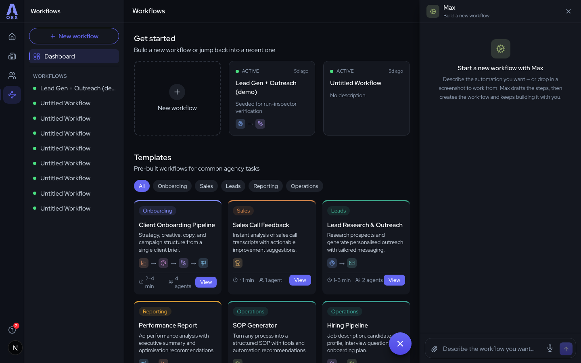Click the New workflow button in the sidebar
The height and width of the screenshot is (363, 581).
click(x=74, y=36)
